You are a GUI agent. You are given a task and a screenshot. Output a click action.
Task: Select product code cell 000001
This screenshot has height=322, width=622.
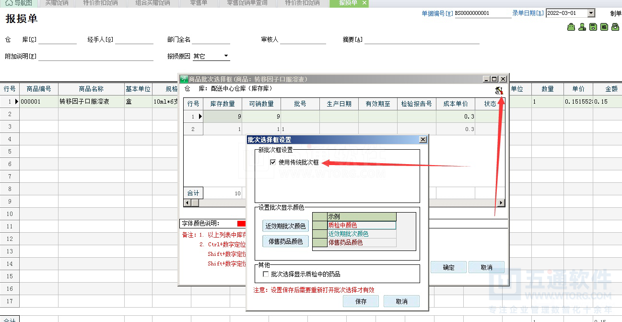click(39, 102)
